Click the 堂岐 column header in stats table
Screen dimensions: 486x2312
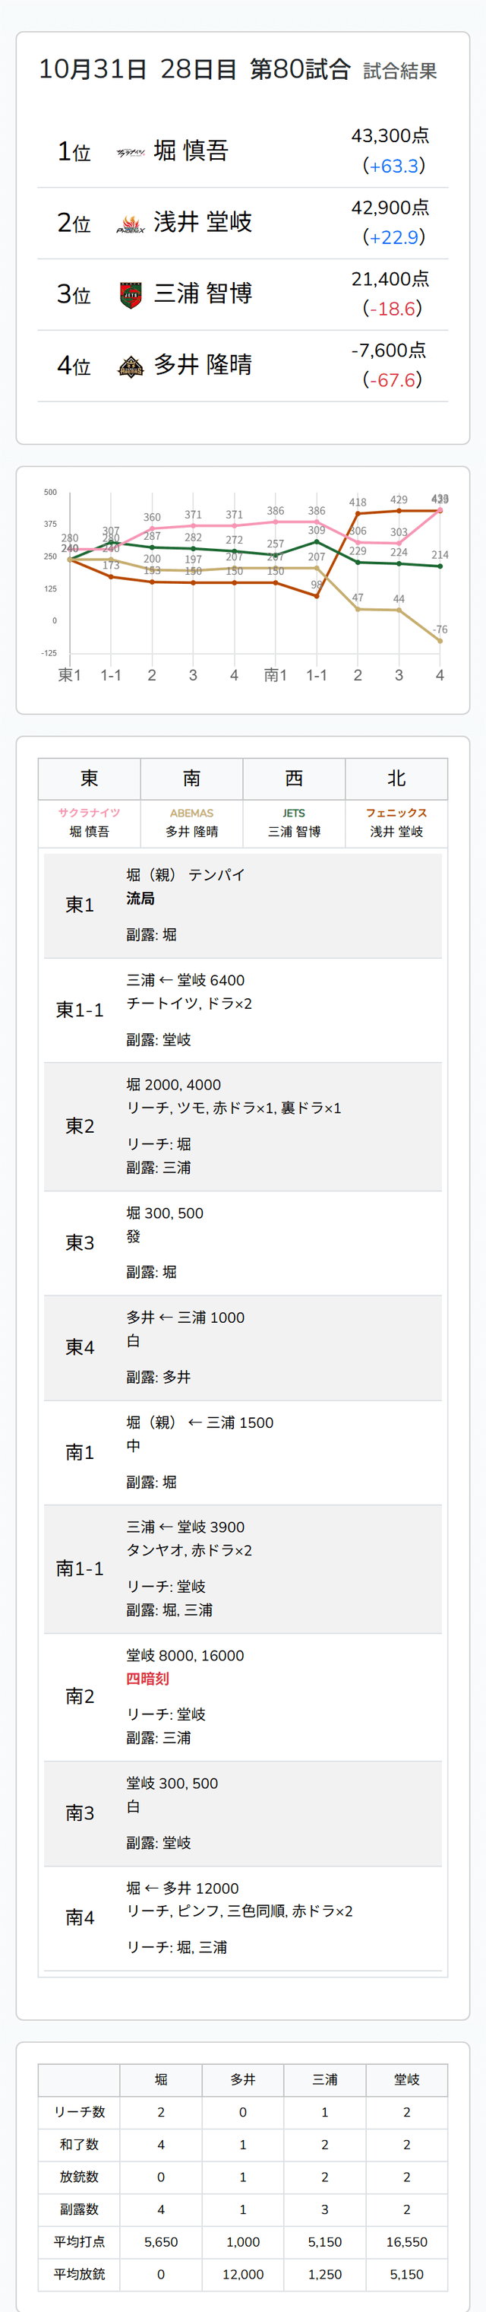pos(406,2079)
